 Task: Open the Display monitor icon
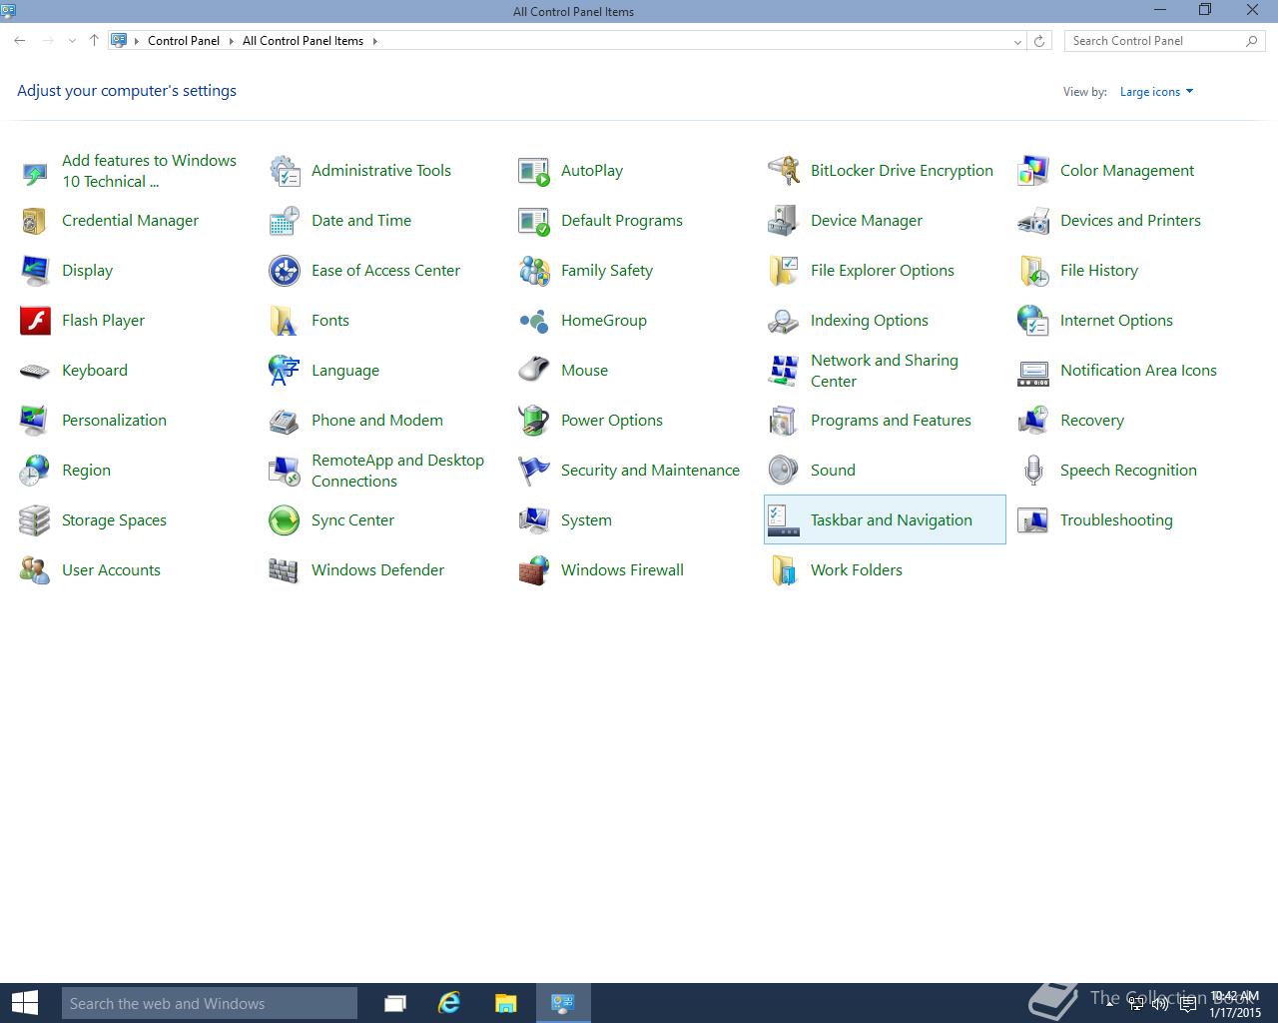(x=35, y=271)
